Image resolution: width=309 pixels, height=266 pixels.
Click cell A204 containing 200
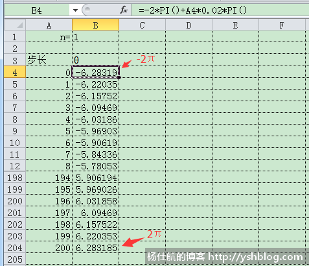pyautogui.click(x=49, y=247)
